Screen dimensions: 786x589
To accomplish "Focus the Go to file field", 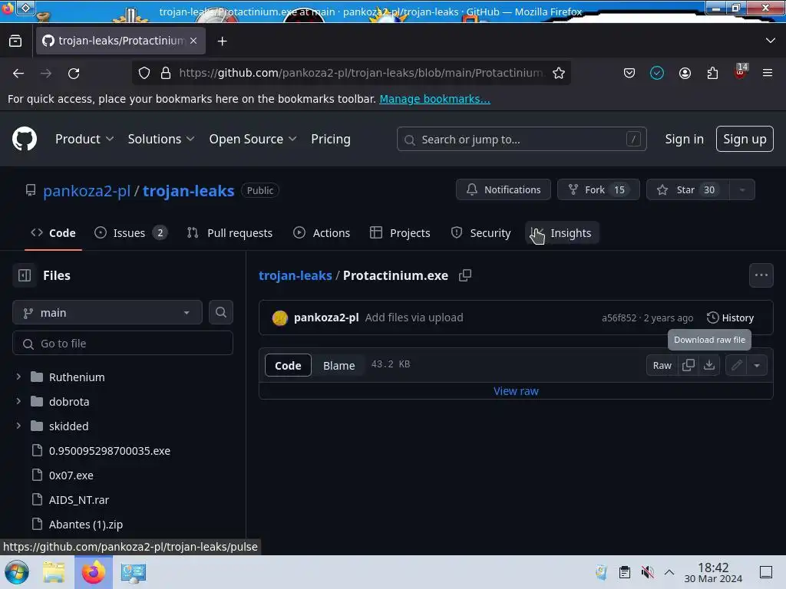I will click(123, 343).
